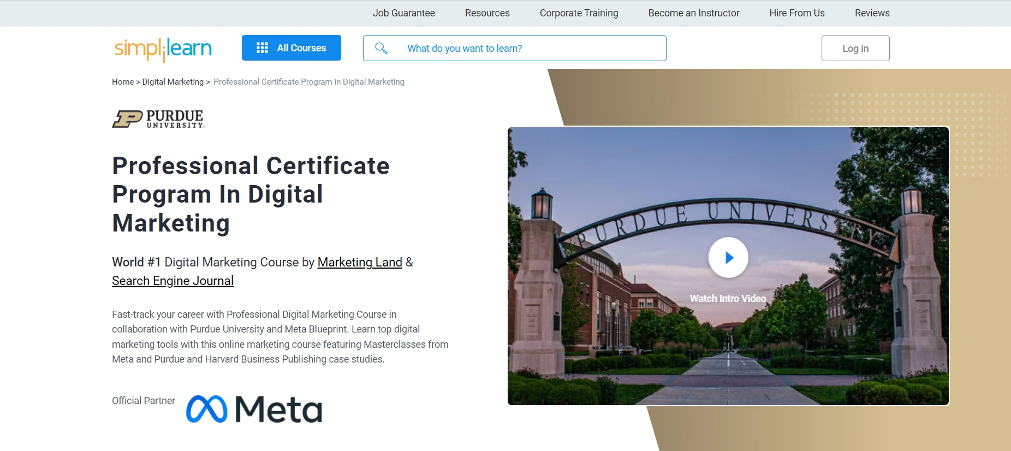Open Job Guarantee in top bar
Viewport: 1011px width, 451px height.
point(404,13)
